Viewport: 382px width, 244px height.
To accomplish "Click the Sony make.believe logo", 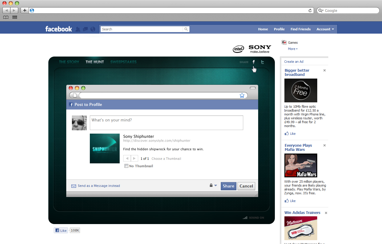I will (x=260, y=49).
